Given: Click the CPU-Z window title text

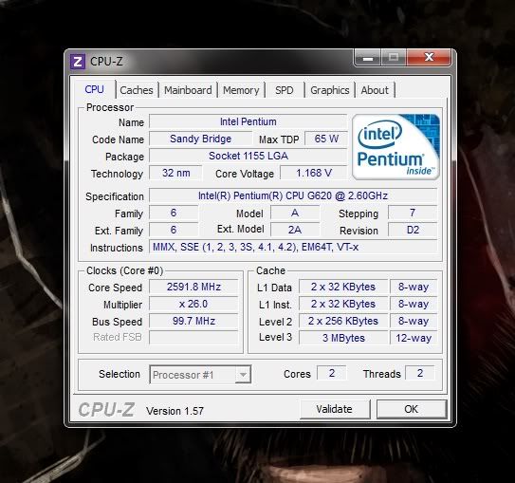Looking at the screenshot, I should (106, 62).
